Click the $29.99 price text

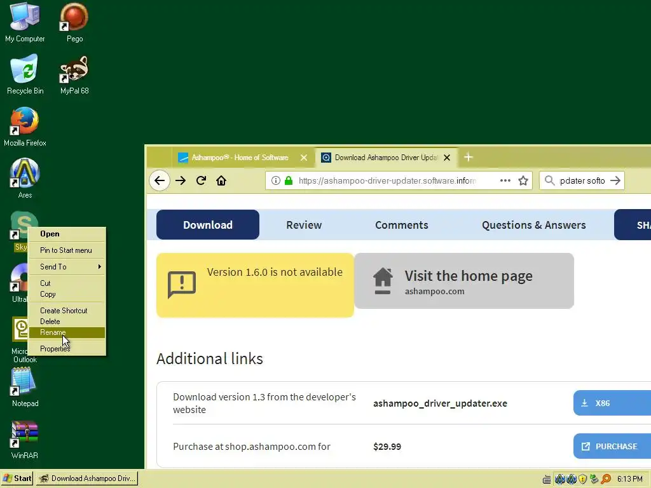point(387,447)
